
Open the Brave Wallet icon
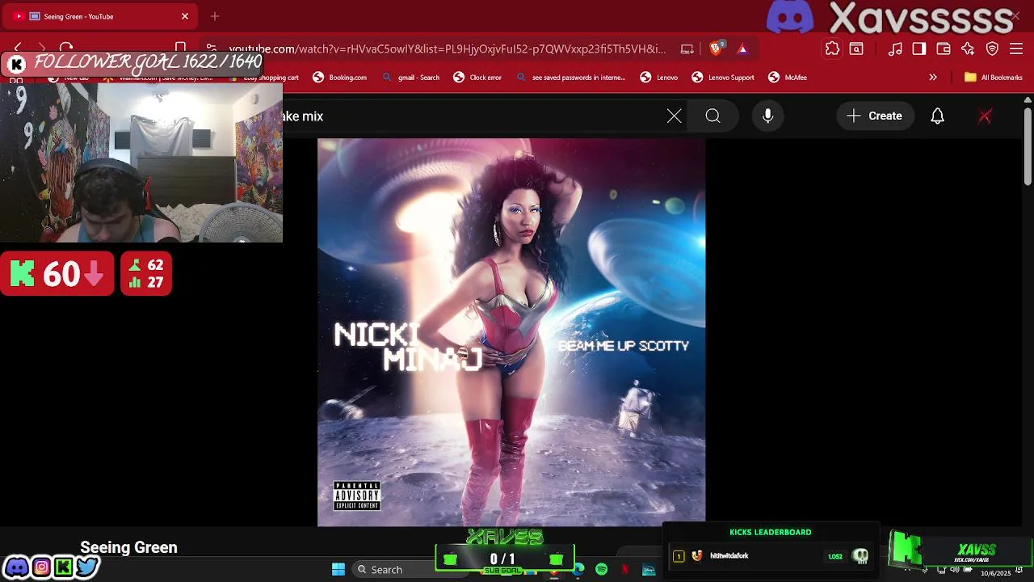[944, 48]
